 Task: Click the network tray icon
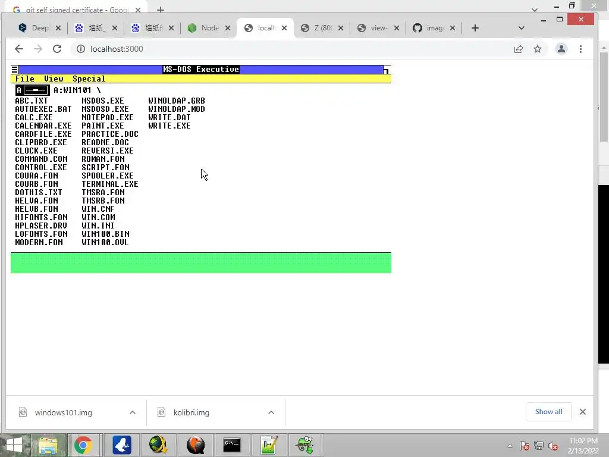pos(539,446)
